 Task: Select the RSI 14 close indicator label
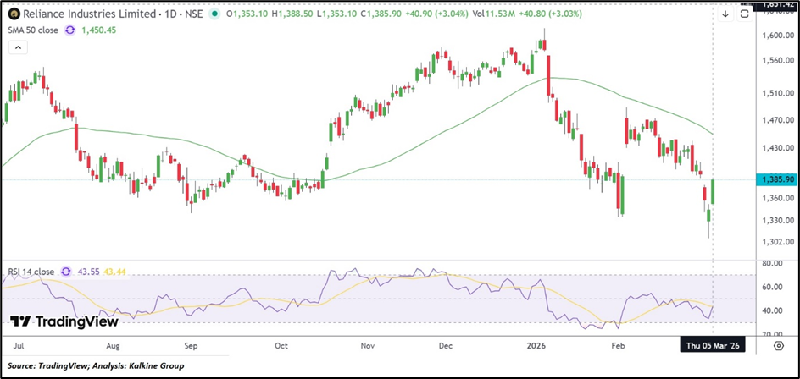(x=29, y=272)
